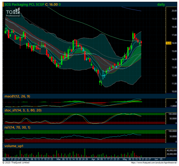Click the 50.0000 RSI axis label

click(173, 136)
